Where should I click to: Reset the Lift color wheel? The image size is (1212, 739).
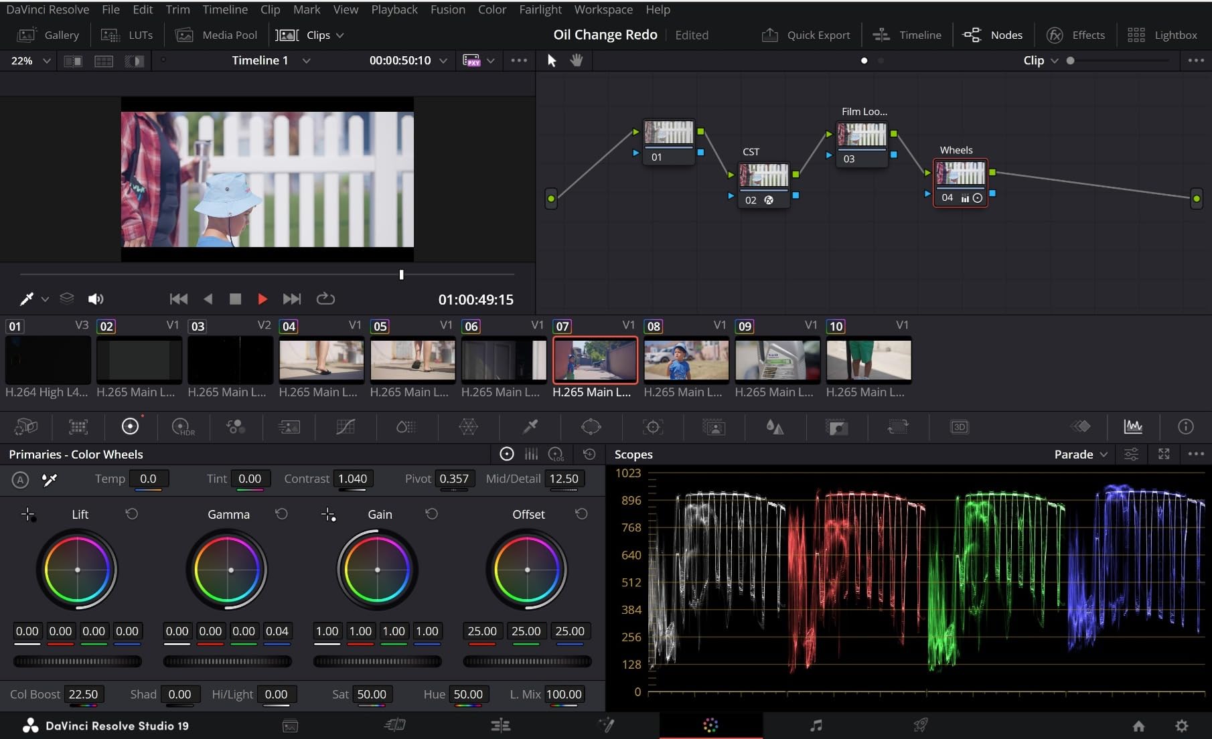point(131,514)
